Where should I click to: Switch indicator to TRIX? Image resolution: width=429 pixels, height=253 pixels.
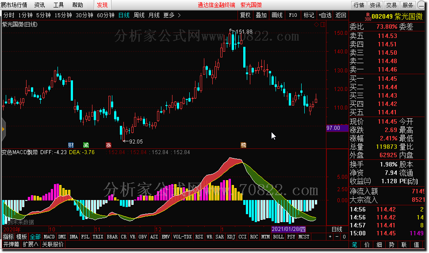98,237
